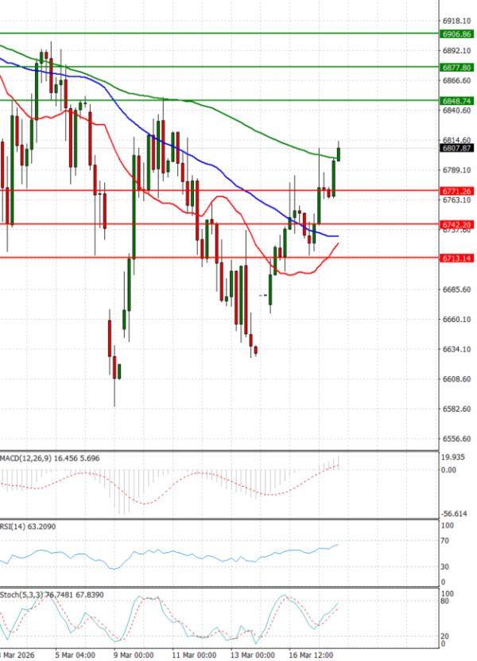Viewport: 477px width, 661px height.
Task: Click the 6918.10 value on the price axis
Action: click(x=456, y=21)
